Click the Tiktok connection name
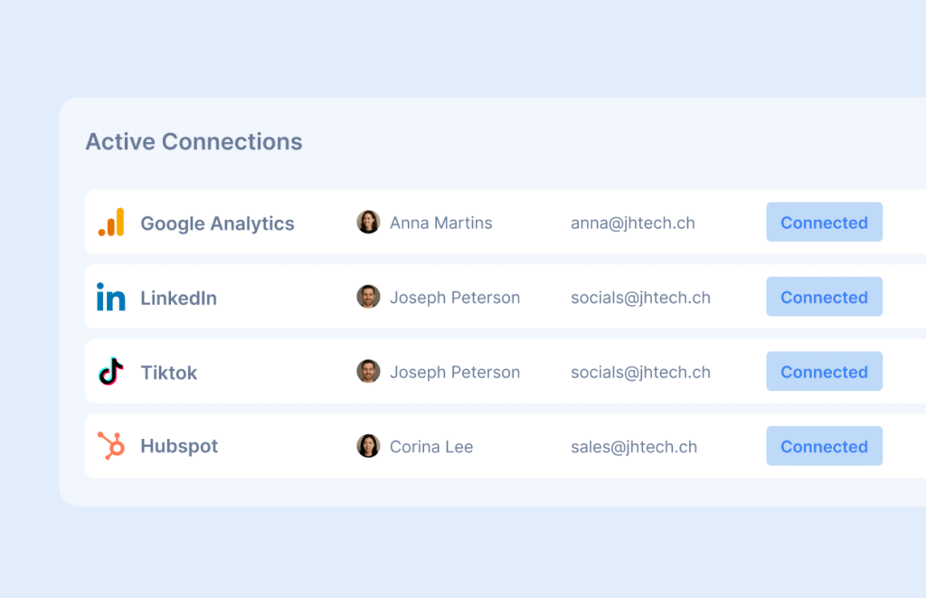Image resolution: width=926 pixels, height=598 pixels. 168,373
